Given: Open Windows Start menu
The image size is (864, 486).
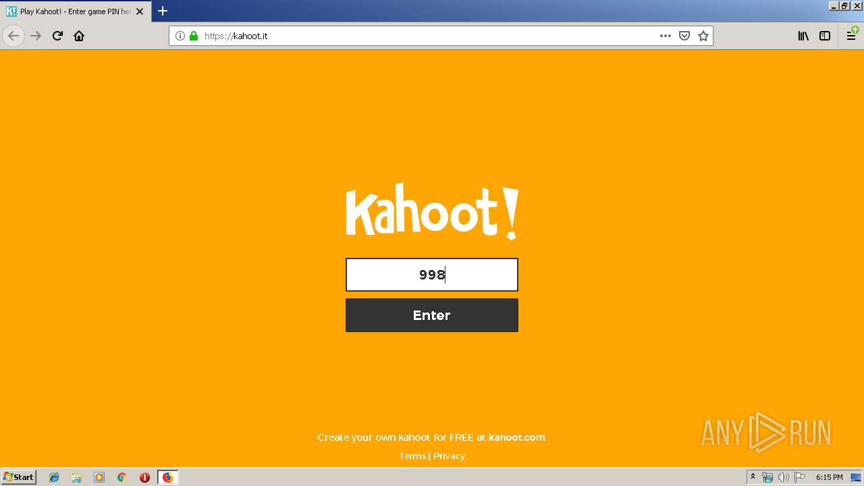Looking at the screenshot, I should 19,477.
